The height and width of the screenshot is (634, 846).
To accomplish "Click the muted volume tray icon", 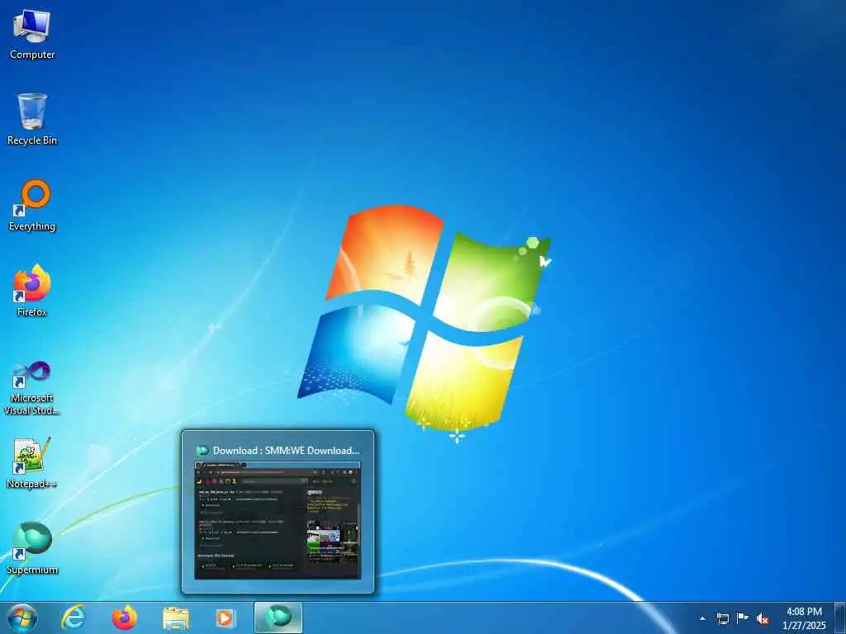I will point(763,619).
